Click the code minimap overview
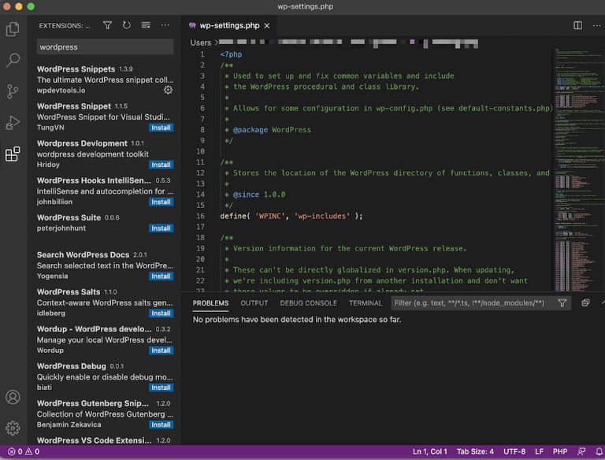The height and width of the screenshot is (460, 605). (579, 169)
